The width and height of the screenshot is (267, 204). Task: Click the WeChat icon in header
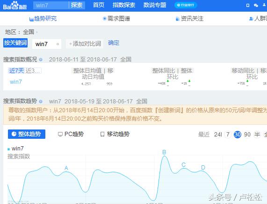(256, 5)
